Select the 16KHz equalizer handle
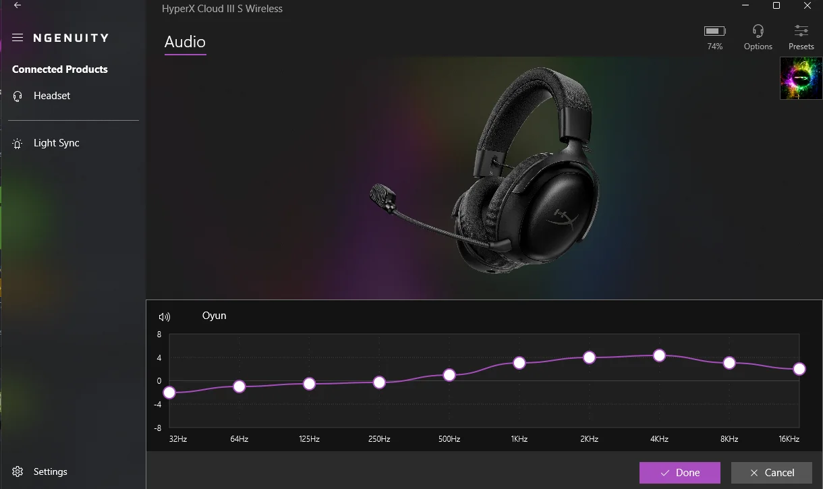This screenshot has width=823, height=489. click(x=799, y=369)
